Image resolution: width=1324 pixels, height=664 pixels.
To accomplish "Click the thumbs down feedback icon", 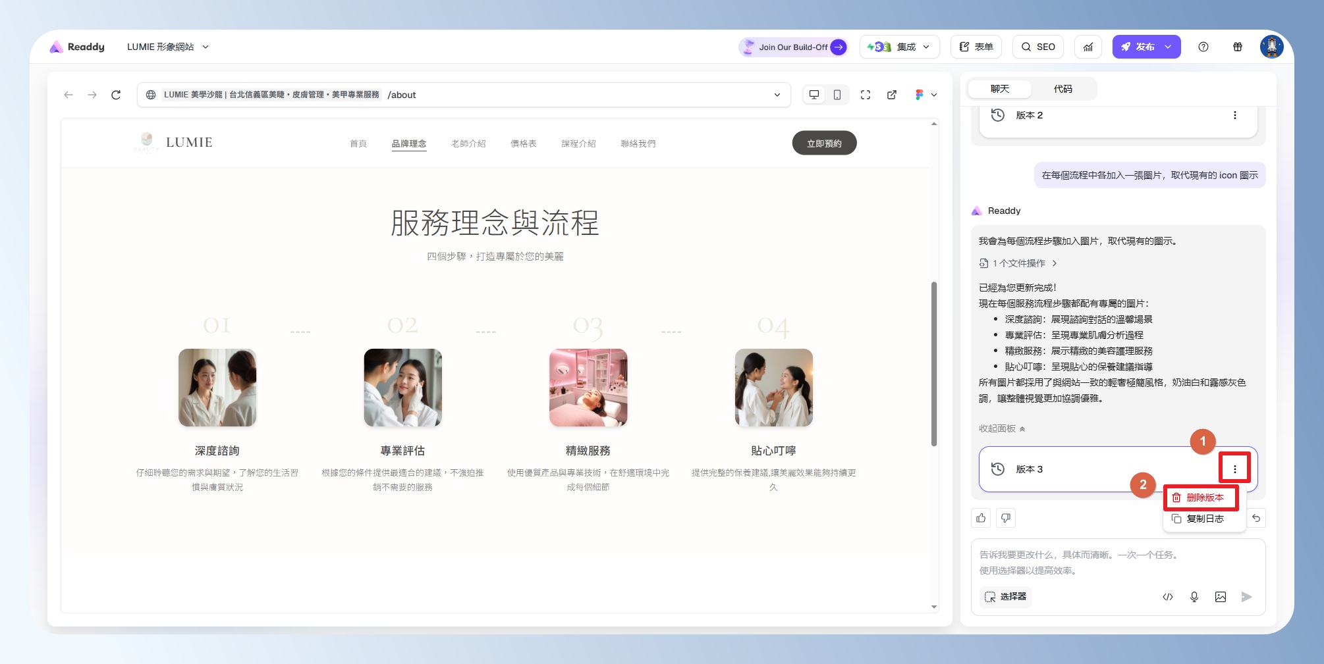I will point(1006,518).
